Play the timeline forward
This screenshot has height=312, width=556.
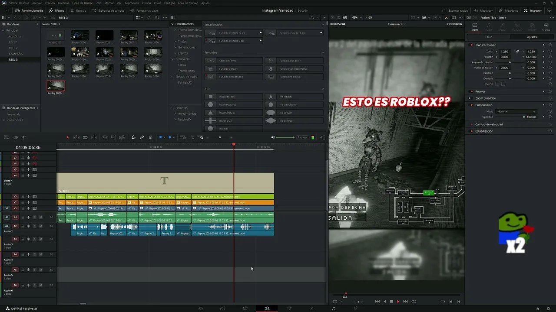click(398, 302)
